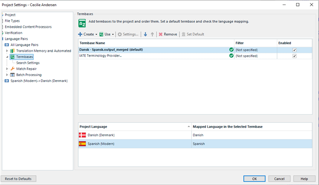Open File Types in settings tree

click(x=12, y=21)
